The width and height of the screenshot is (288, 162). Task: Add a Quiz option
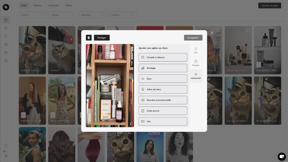[163, 78]
